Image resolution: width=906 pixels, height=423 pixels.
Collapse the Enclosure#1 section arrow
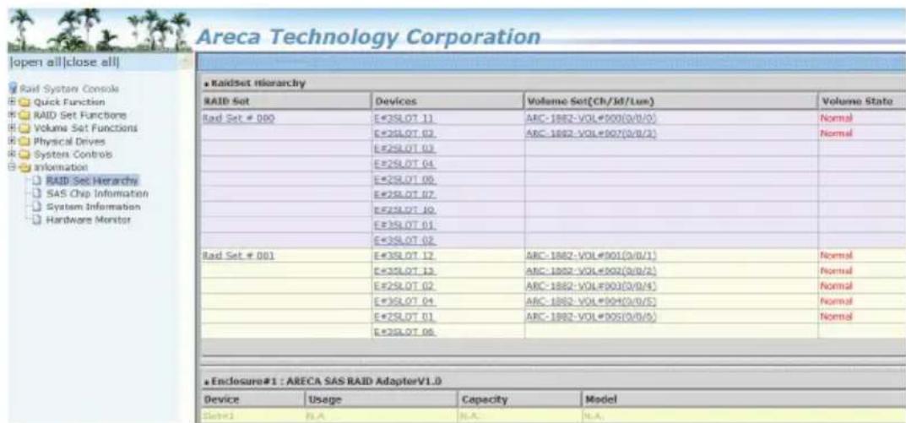(x=206, y=382)
